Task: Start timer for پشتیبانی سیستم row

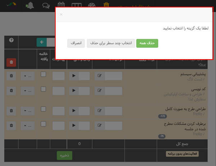Action: pyautogui.click(x=74, y=76)
